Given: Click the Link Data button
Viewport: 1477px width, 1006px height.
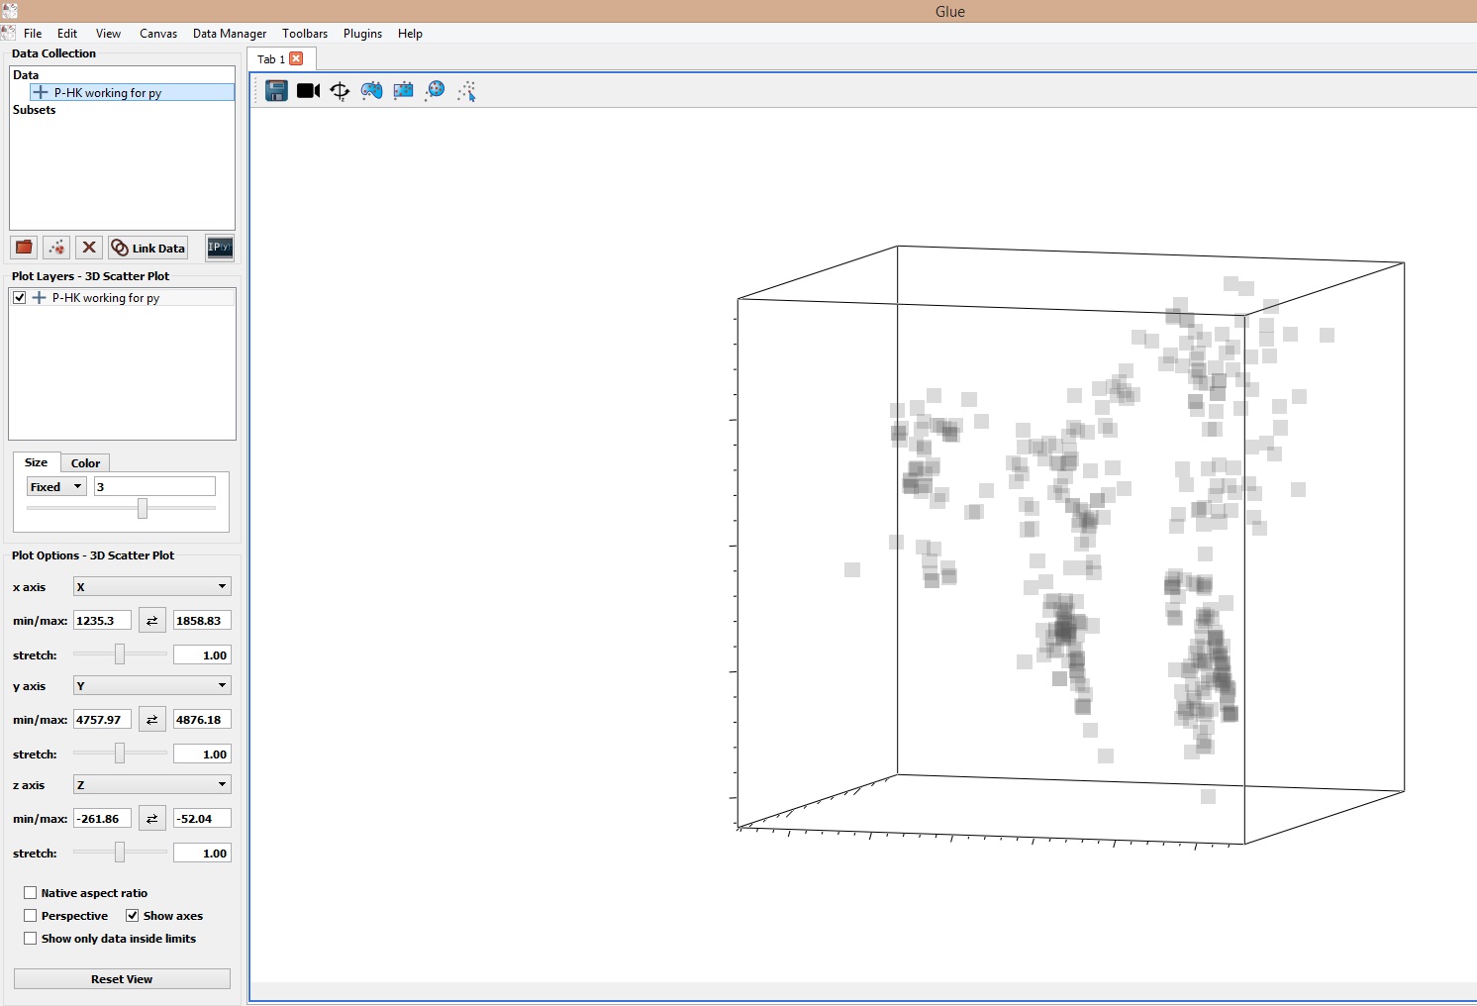Looking at the screenshot, I should coord(147,248).
